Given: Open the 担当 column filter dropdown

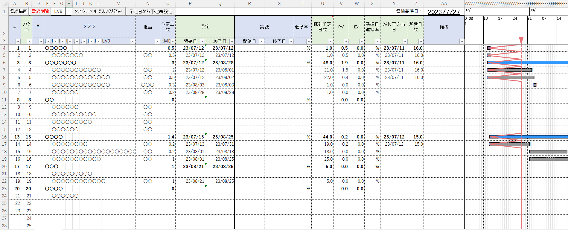Looking at the screenshot, I should point(157,41).
